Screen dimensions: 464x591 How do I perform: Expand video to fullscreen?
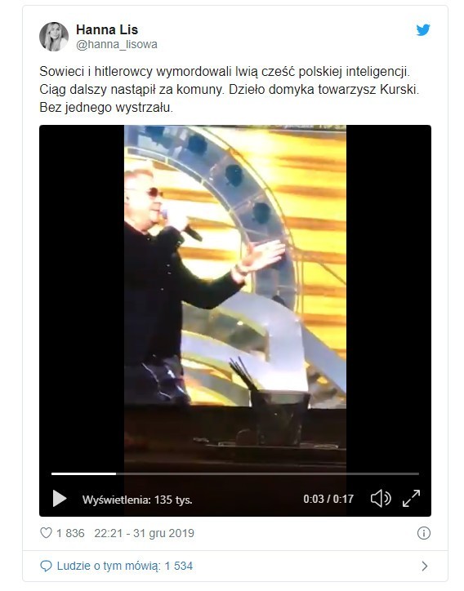pyautogui.click(x=411, y=498)
